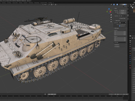Toggle camera view icon in viewport
This screenshot has height=101, width=135.
point(111,19)
